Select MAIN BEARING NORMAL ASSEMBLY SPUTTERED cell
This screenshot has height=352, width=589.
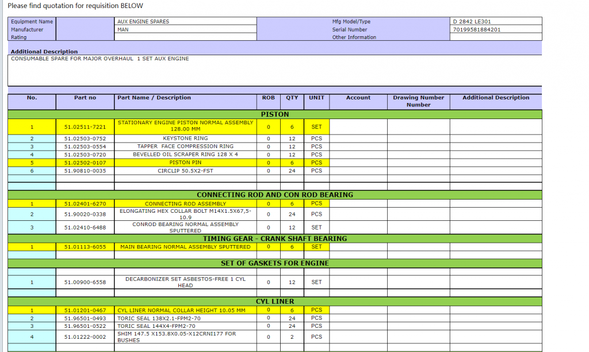pos(185,247)
